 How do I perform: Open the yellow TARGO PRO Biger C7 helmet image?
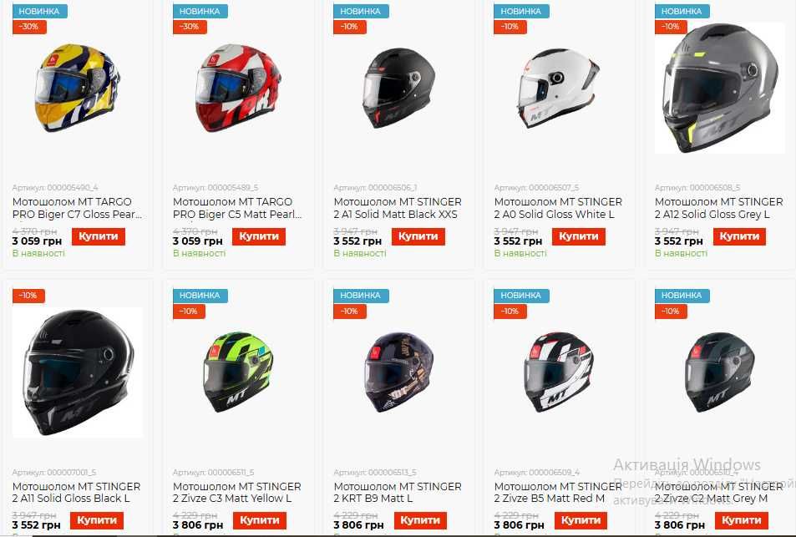pos(77,88)
